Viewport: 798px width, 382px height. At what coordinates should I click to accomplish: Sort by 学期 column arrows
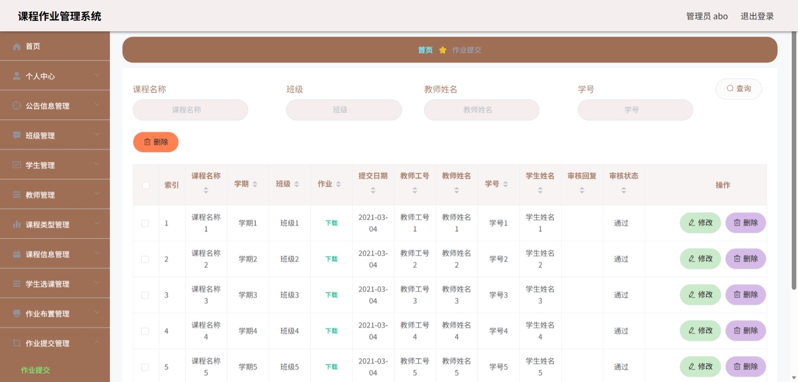[255, 184]
